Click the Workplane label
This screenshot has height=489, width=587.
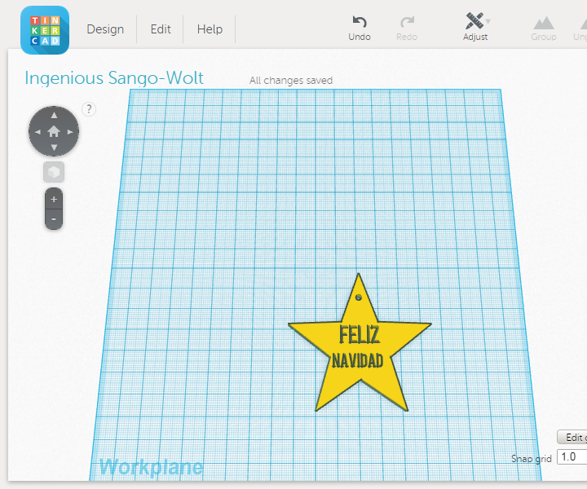(152, 467)
